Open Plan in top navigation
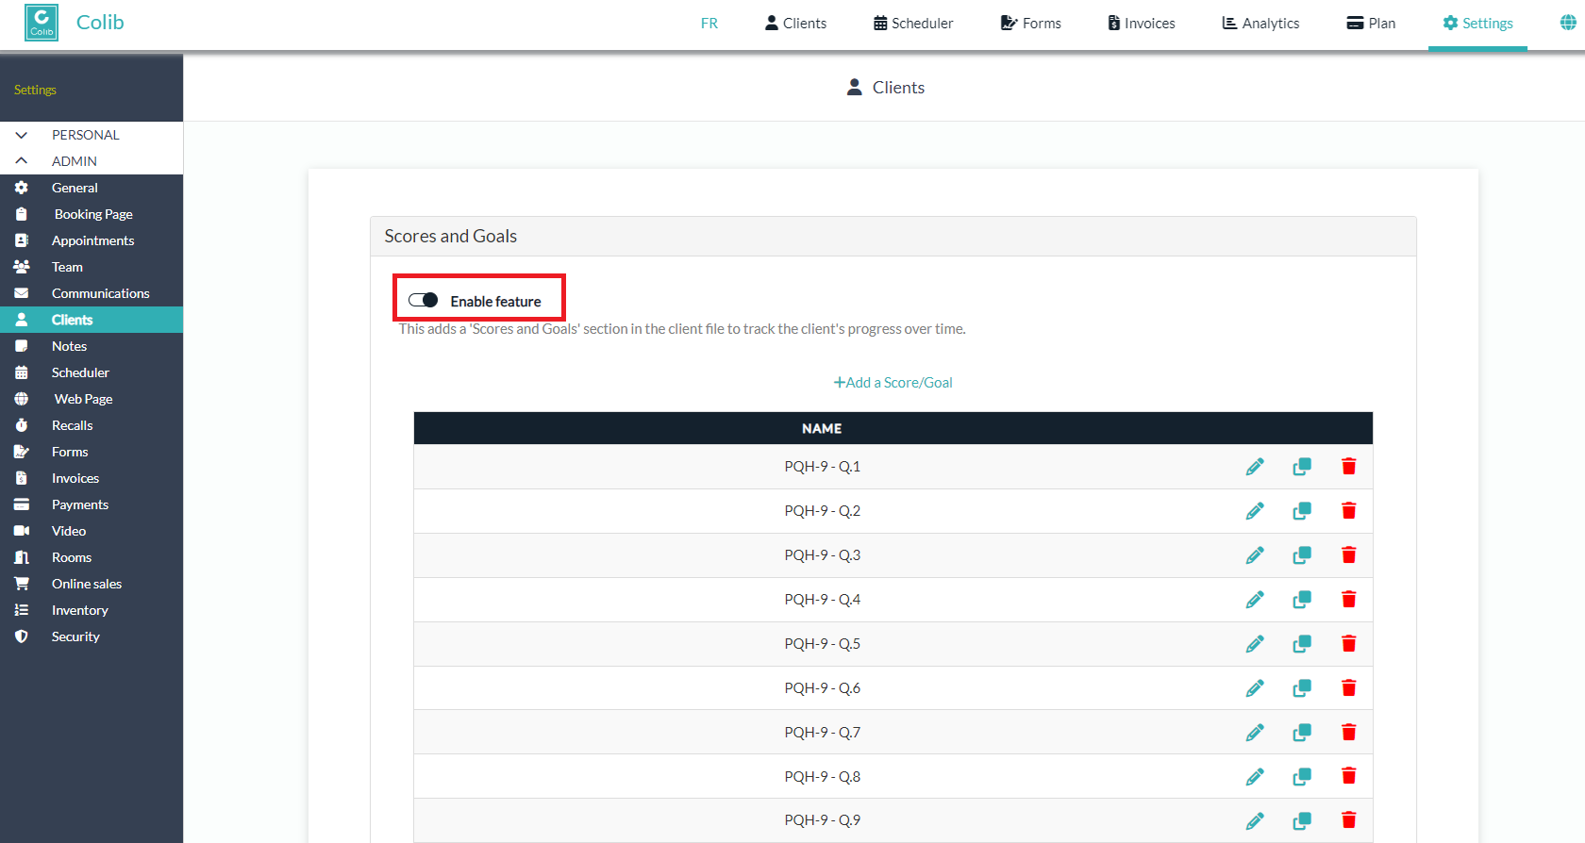Screen dimensions: 1585x843 [1371, 23]
